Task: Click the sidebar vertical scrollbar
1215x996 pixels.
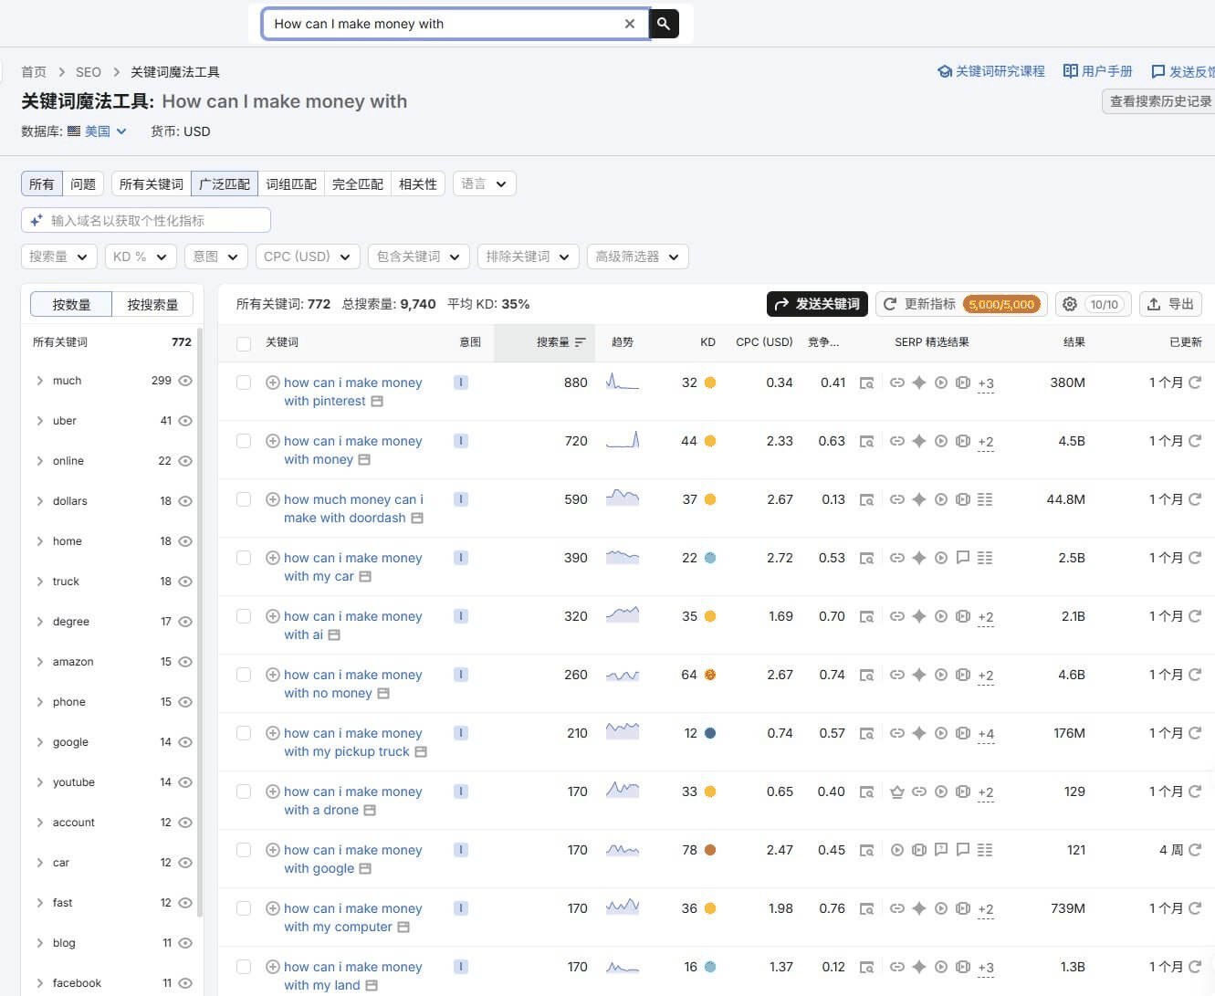Action: click(x=199, y=621)
